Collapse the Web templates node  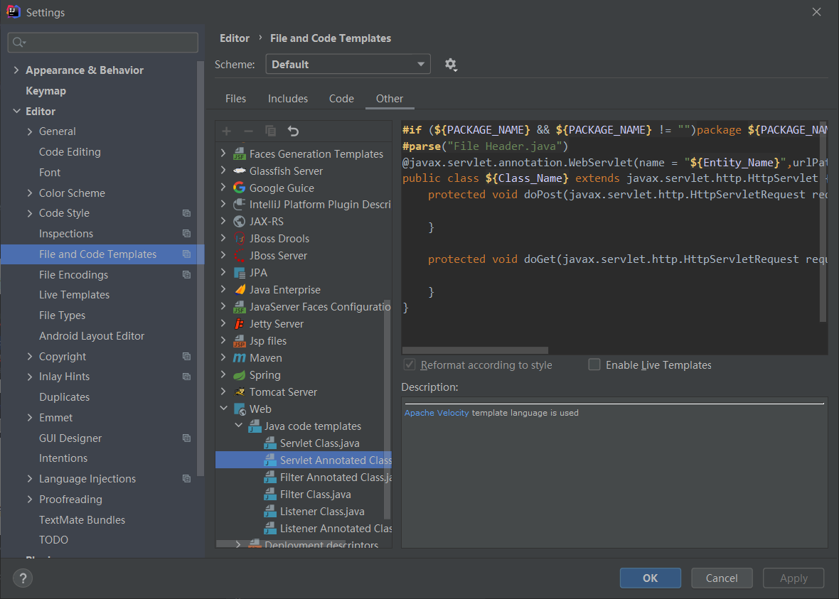(x=224, y=409)
